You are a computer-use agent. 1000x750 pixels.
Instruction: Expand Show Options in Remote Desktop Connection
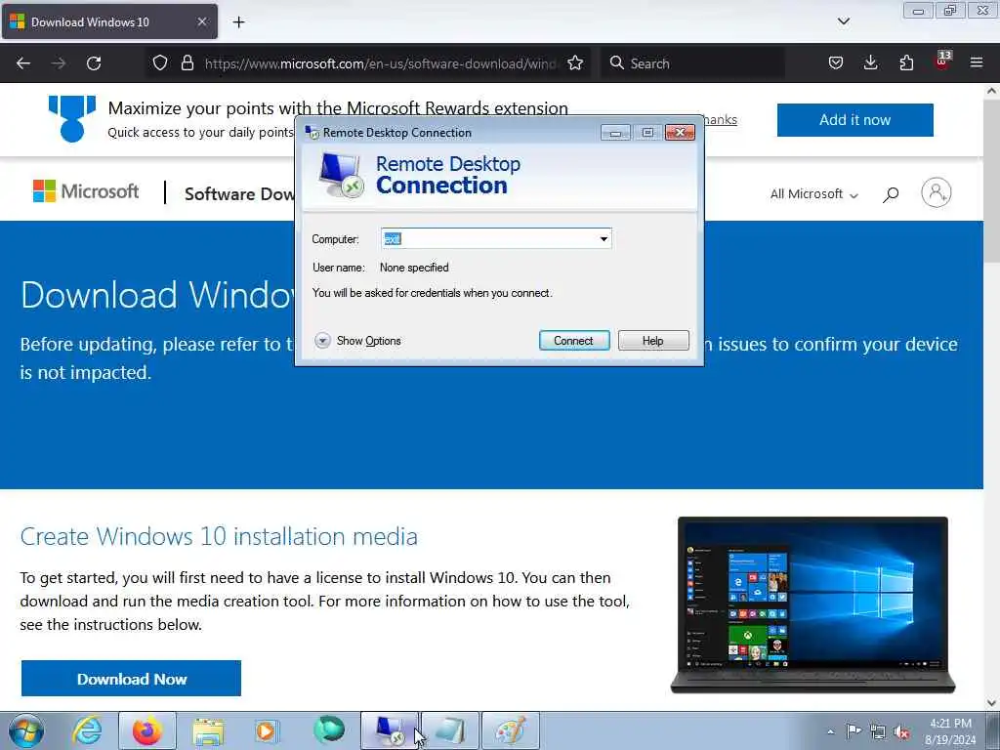pyautogui.click(x=357, y=341)
